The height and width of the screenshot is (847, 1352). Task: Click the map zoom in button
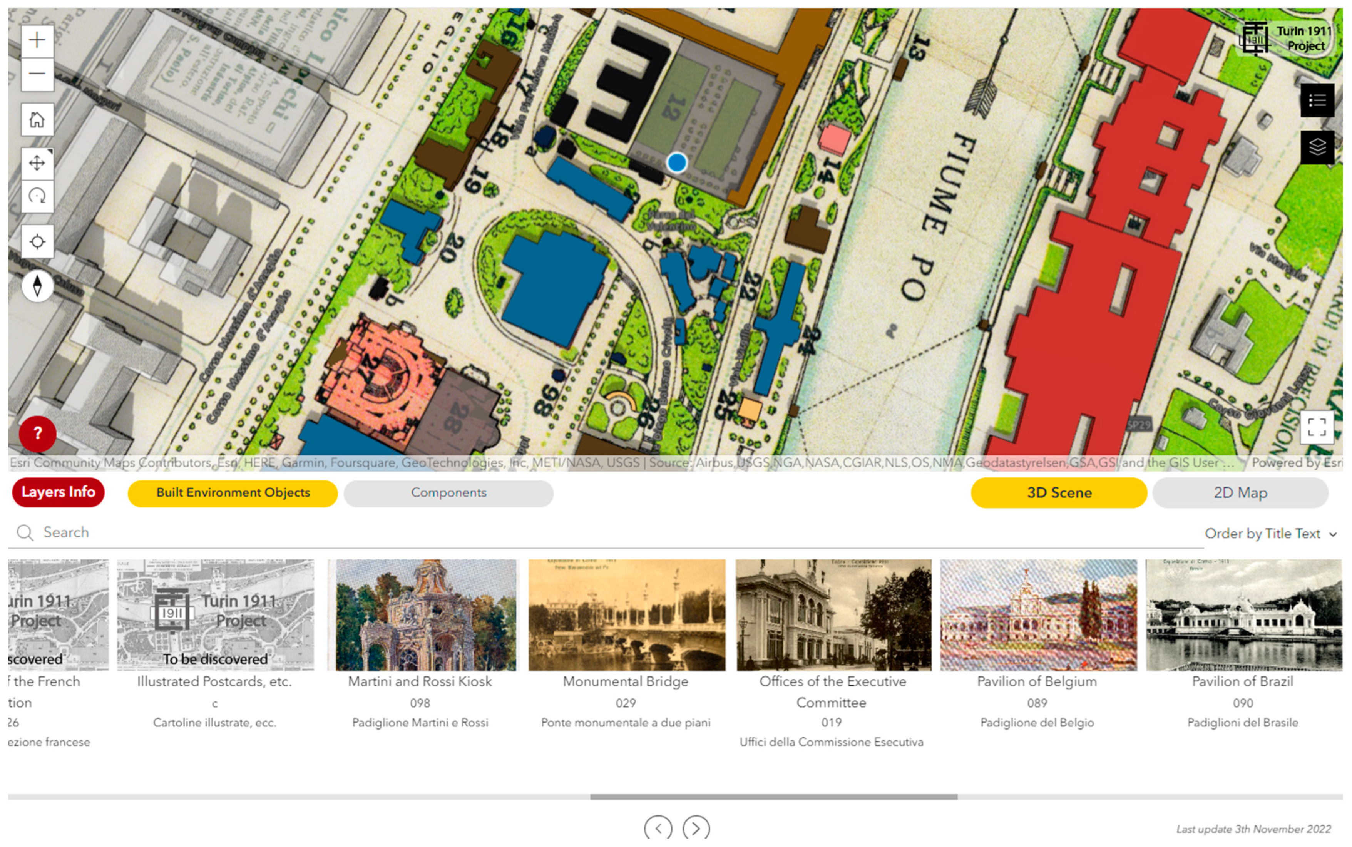coord(37,40)
